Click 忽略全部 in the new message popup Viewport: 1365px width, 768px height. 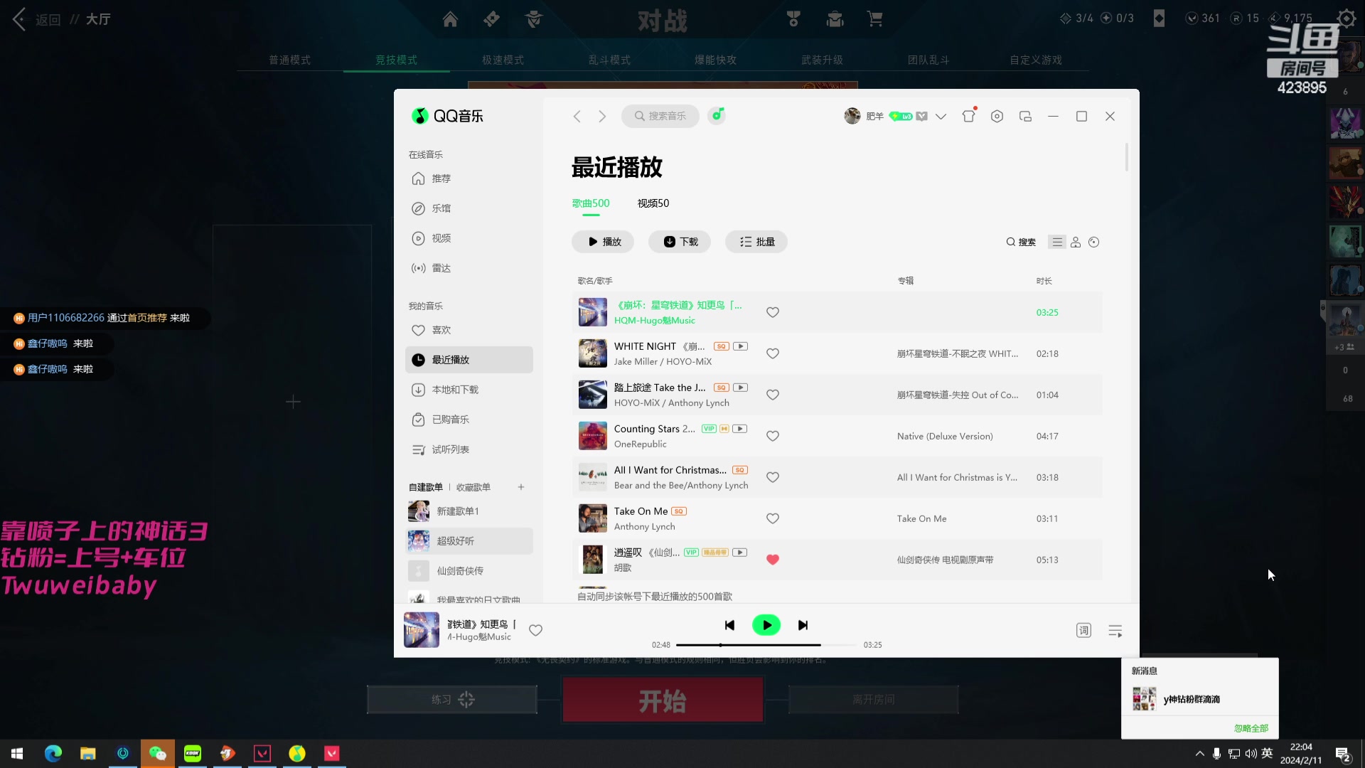point(1251,728)
